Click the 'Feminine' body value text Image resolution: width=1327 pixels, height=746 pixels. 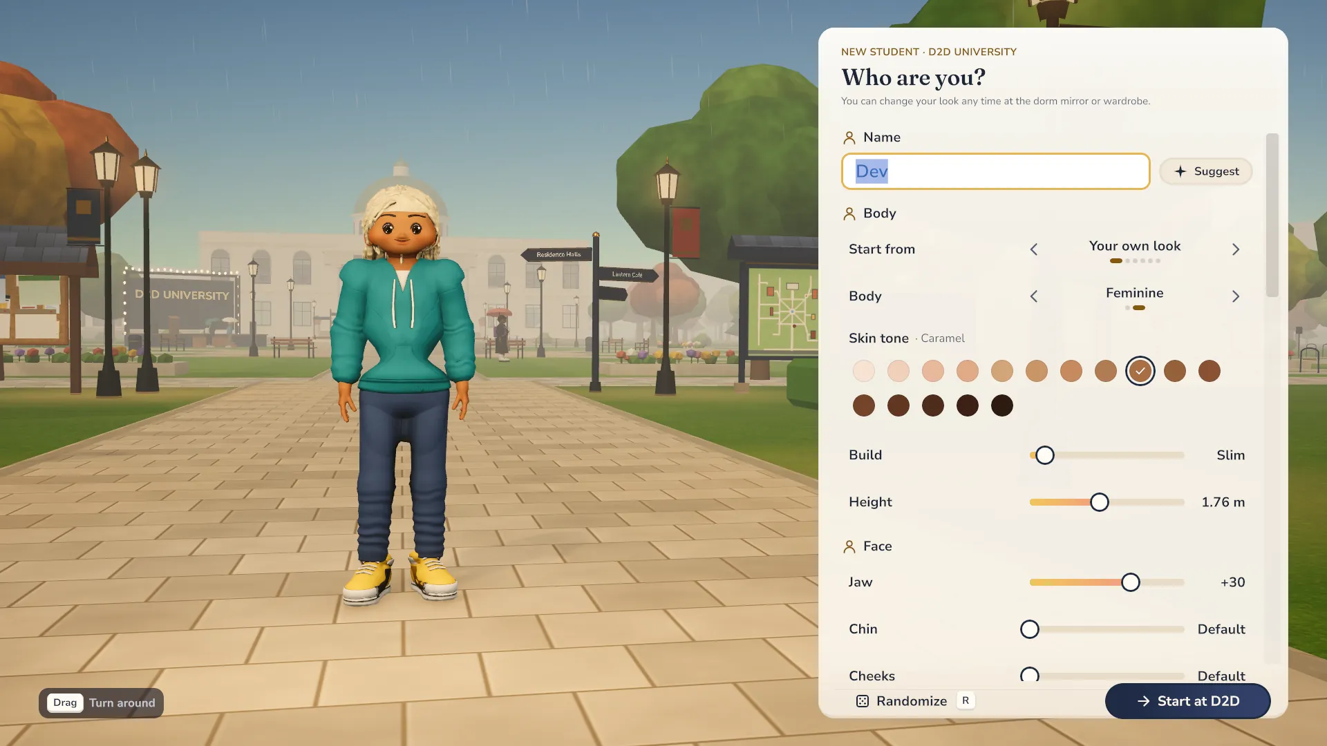pyautogui.click(x=1135, y=293)
